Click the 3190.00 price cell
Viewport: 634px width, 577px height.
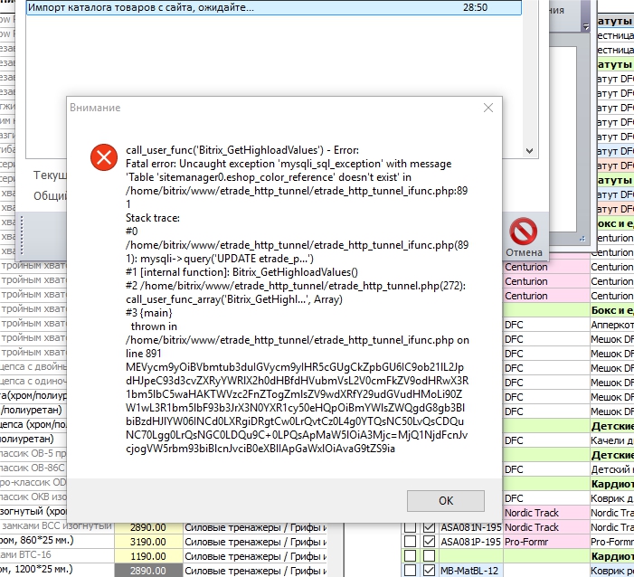pyautogui.click(x=148, y=542)
